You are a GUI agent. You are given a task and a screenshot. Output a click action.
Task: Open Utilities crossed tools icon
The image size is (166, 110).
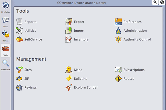click(19, 31)
